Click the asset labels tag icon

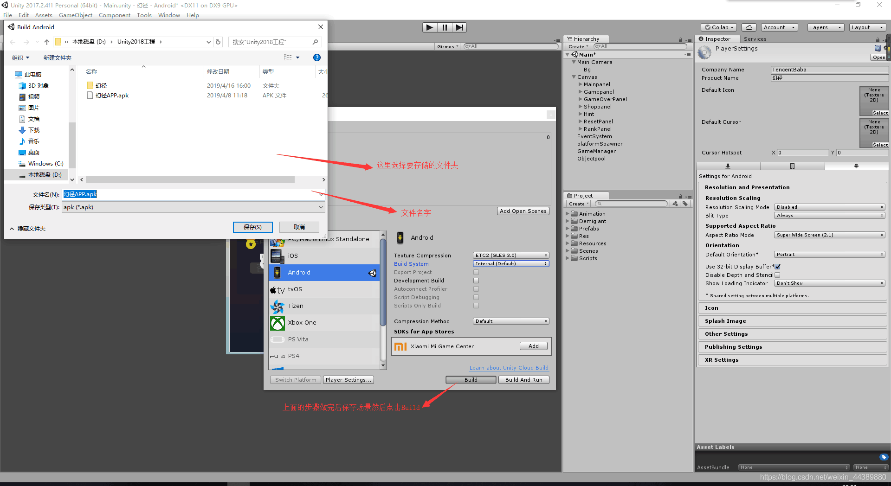point(884,457)
